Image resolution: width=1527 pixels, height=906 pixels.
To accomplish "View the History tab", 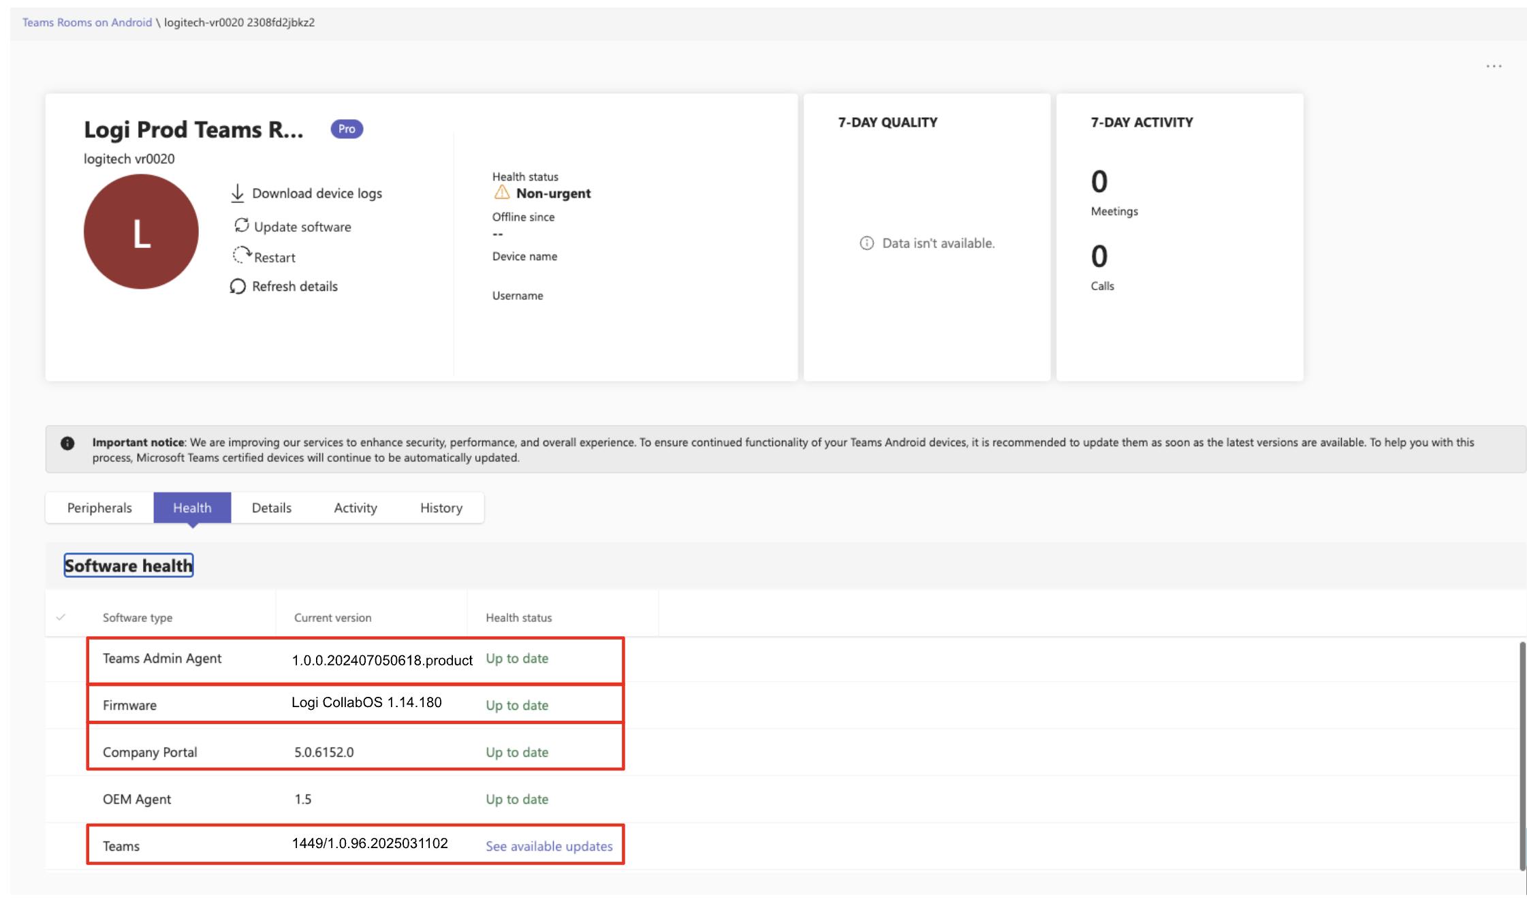I will click(441, 508).
